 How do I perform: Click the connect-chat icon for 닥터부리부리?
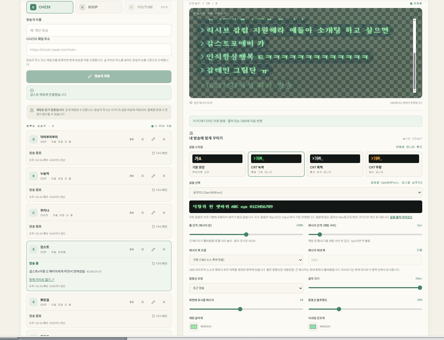click(x=132, y=139)
